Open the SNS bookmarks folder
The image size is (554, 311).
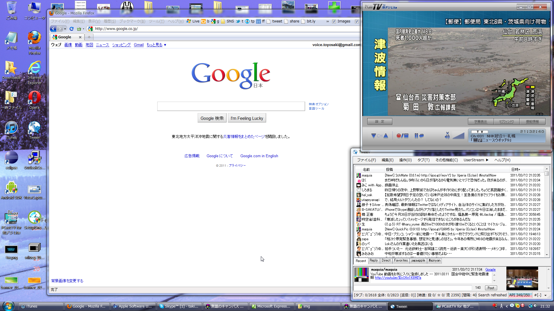(x=228, y=21)
